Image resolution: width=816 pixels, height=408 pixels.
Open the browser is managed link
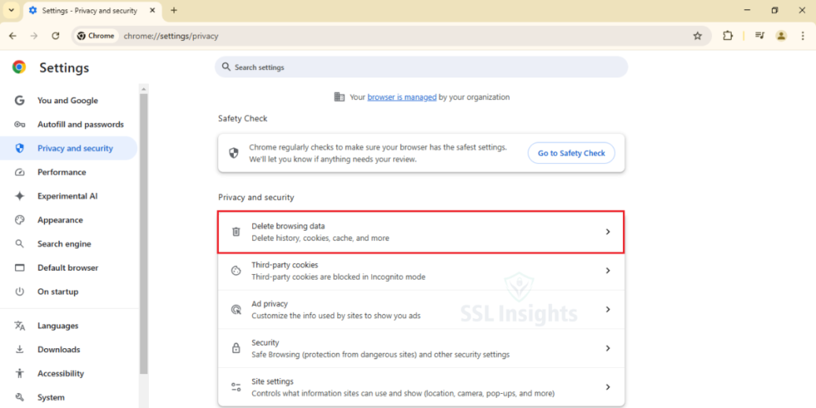401,97
